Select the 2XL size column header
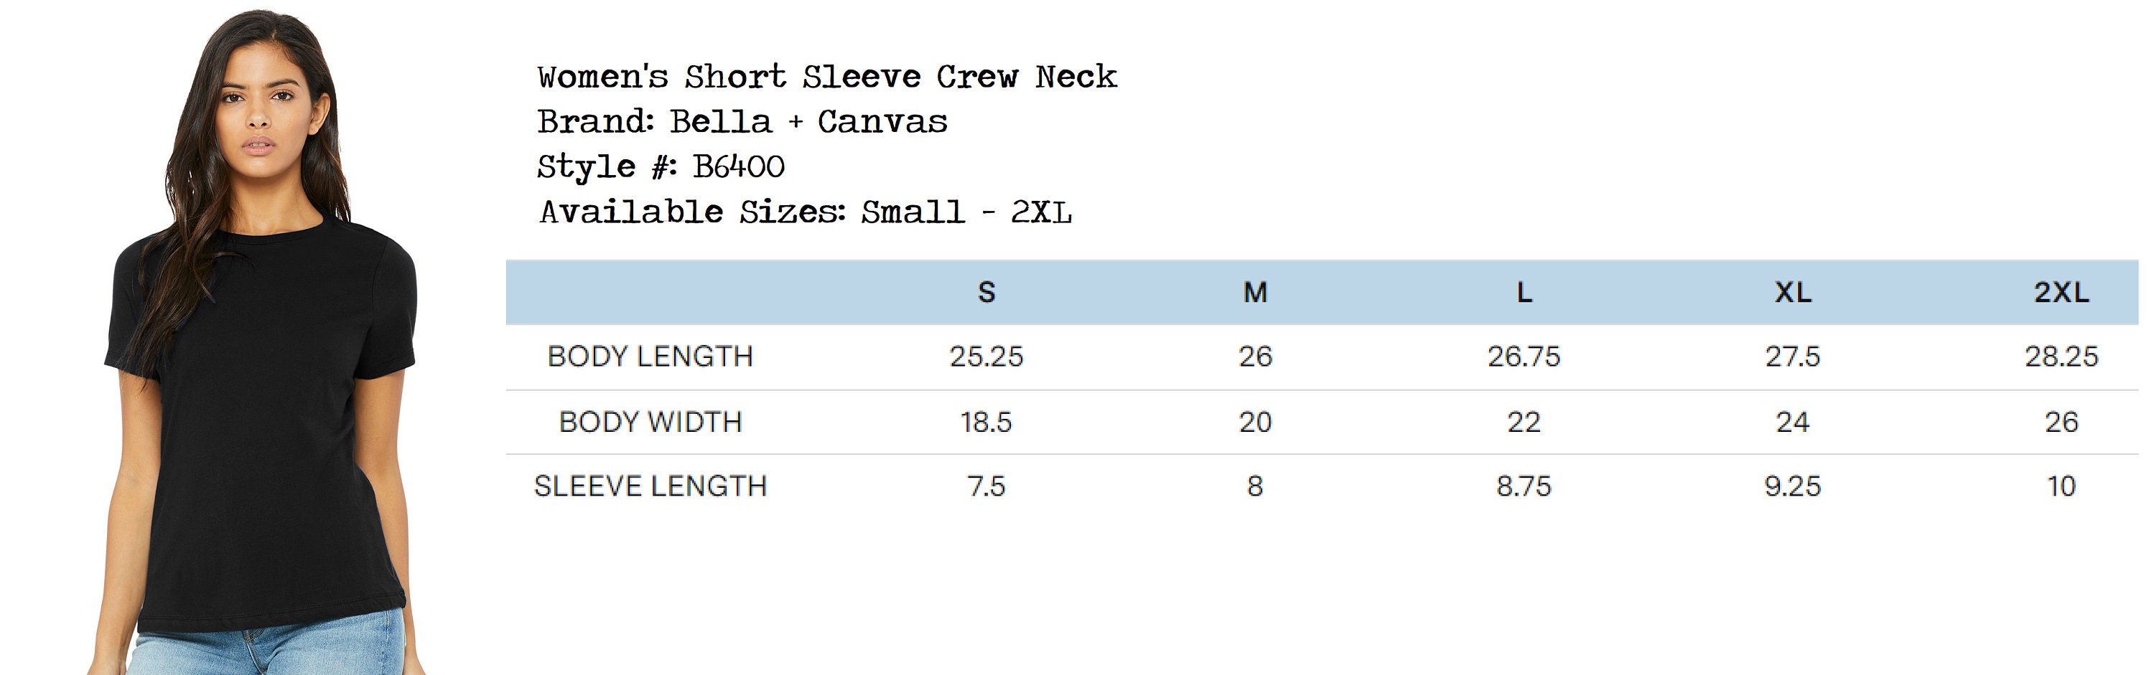 click(x=2061, y=293)
